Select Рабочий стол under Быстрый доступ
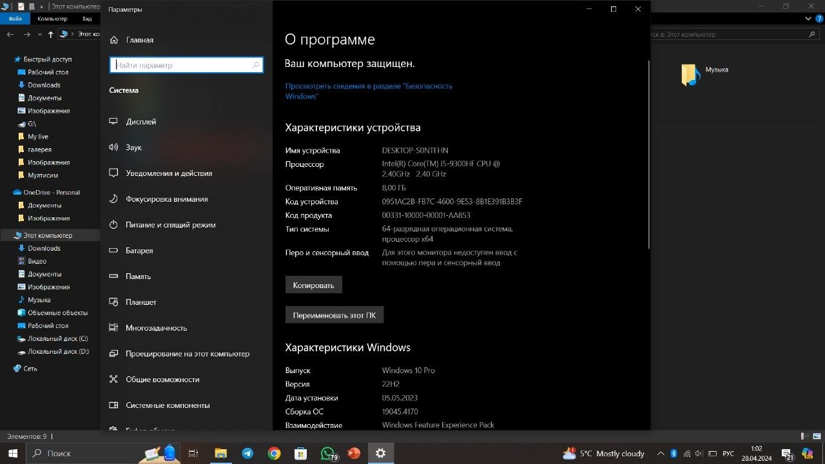Viewport: 825px width, 464px height. (x=43, y=72)
